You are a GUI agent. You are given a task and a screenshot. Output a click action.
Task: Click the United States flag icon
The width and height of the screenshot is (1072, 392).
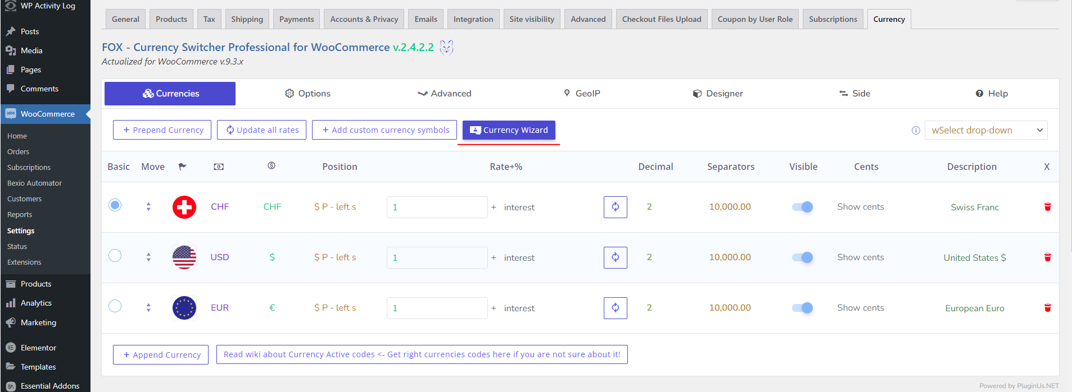[x=184, y=257]
